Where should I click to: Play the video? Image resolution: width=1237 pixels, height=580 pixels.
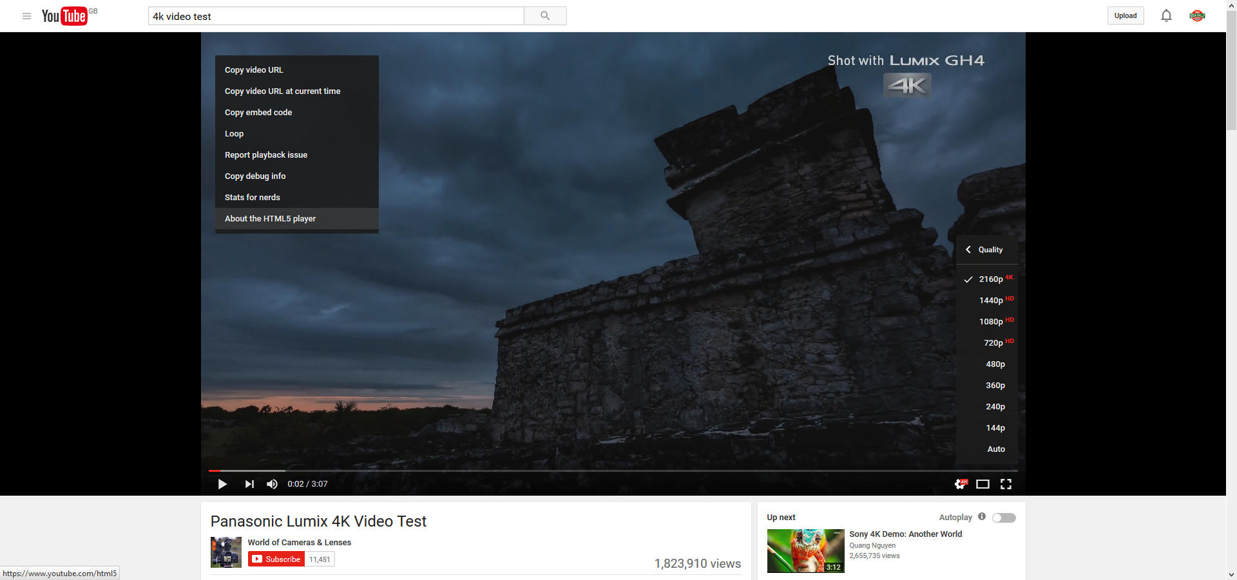click(222, 484)
